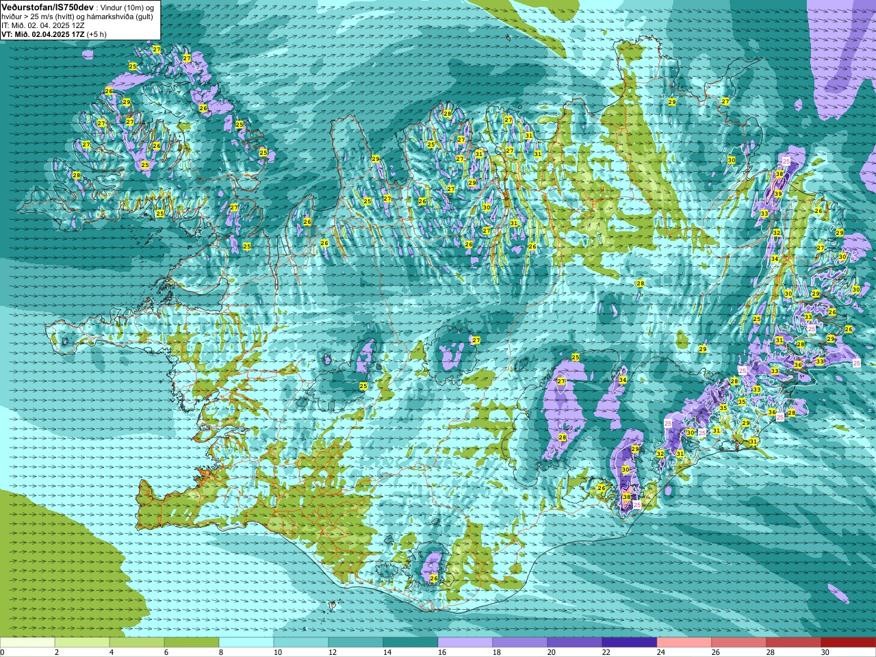Pick the light green 2–4 legend swatch
876x657 pixels.
(82, 643)
